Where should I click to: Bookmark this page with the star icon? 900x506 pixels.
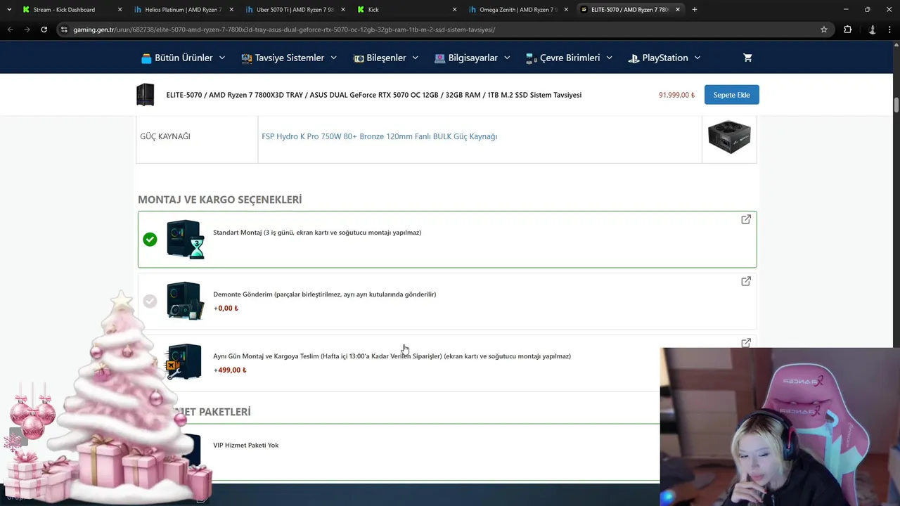click(x=824, y=30)
